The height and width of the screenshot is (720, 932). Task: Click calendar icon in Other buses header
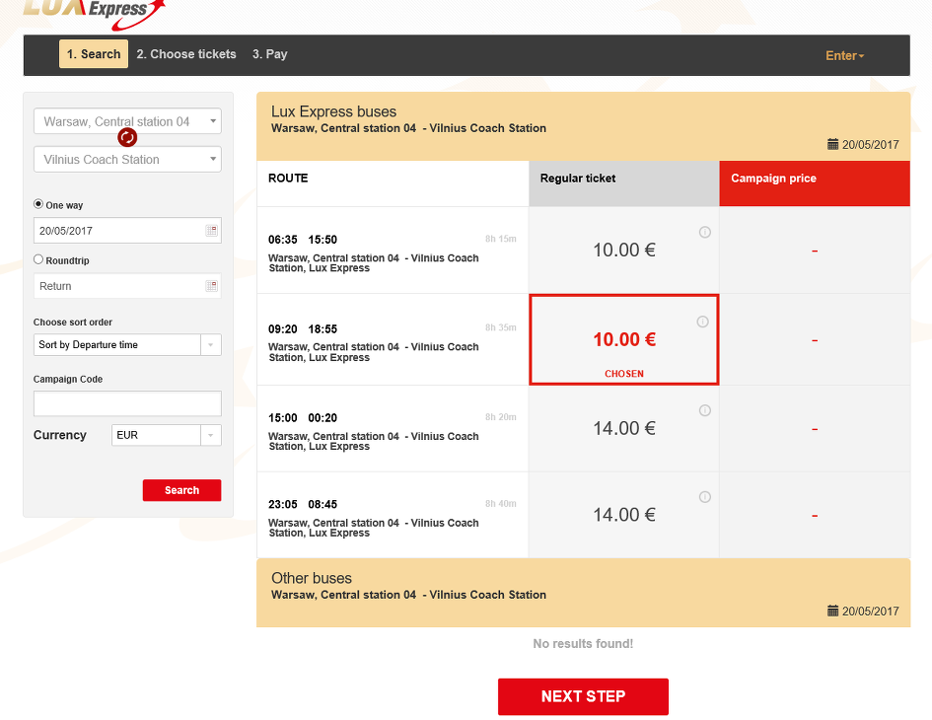(832, 611)
